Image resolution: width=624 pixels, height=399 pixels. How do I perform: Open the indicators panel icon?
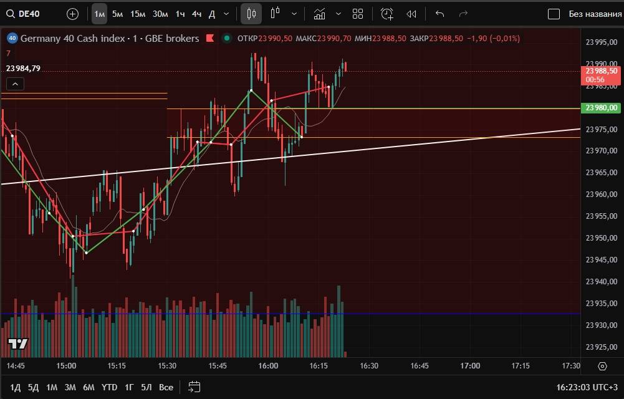click(320, 14)
